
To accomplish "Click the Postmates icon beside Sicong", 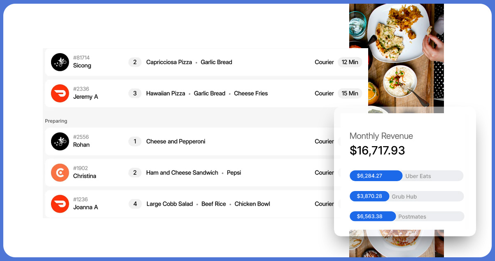I will click(x=60, y=62).
